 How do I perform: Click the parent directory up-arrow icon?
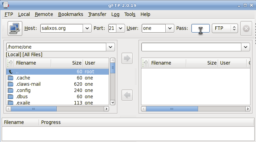point(11,72)
